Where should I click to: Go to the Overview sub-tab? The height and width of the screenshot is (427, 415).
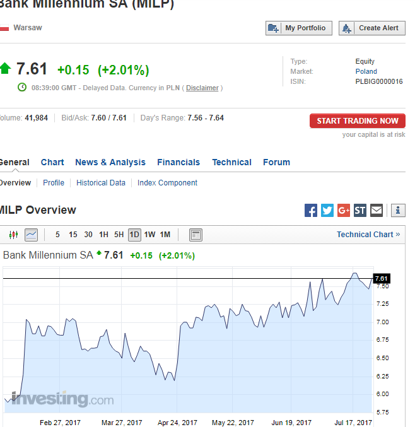pyautogui.click(x=15, y=183)
